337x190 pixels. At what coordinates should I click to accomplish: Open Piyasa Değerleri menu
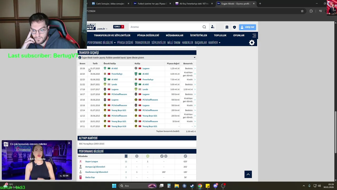148,35
